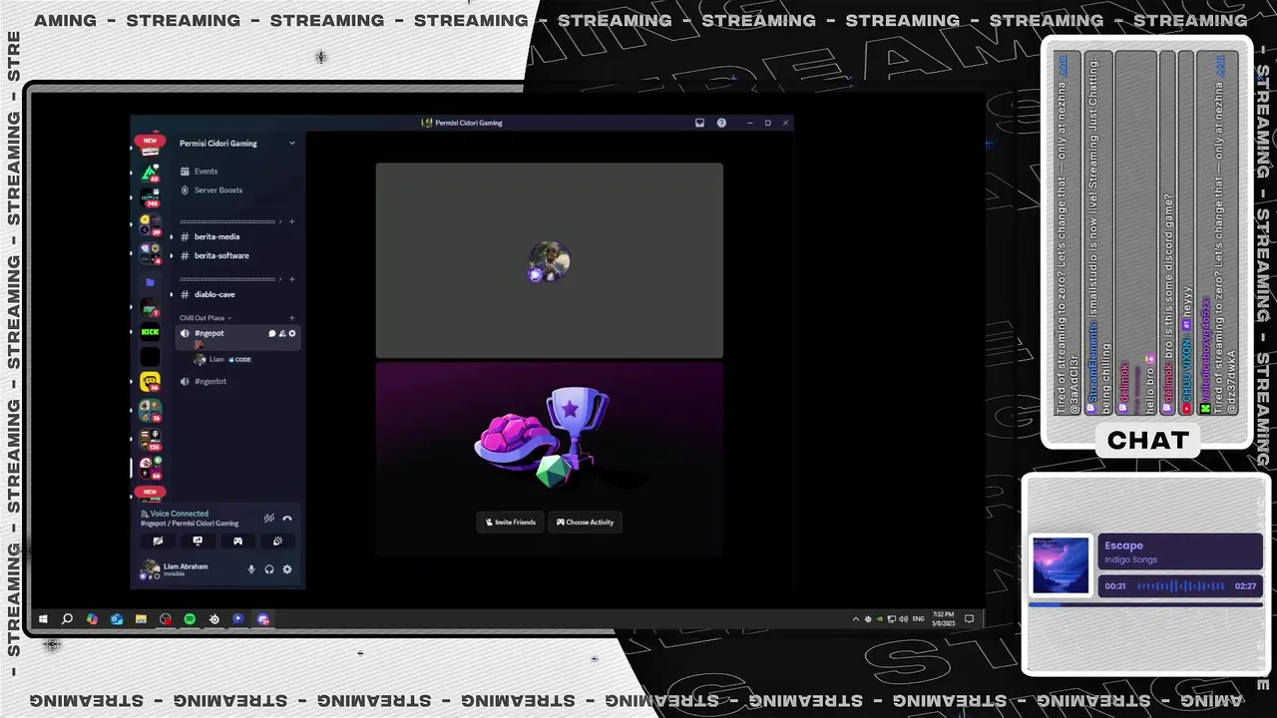The image size is (1277, 718).
Task: Share your screen from the voice panel
Action: tap(198, 541)
